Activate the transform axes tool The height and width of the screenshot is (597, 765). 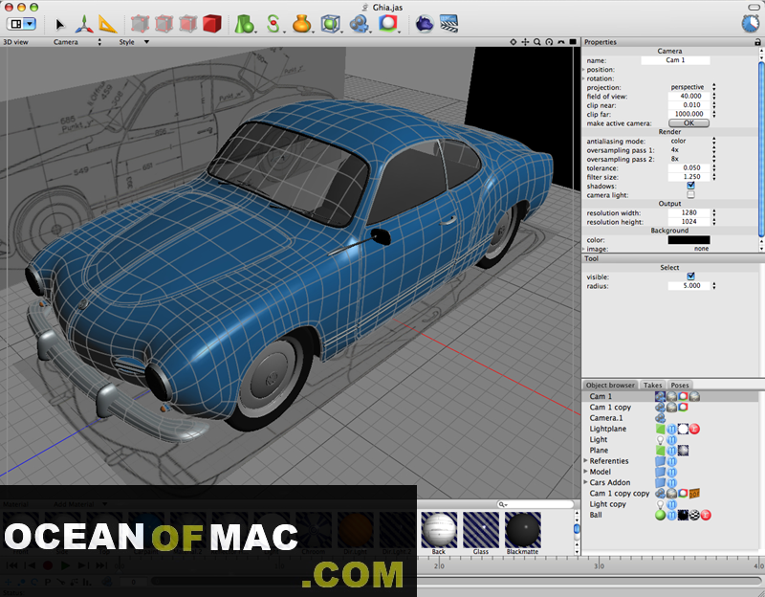click(x=84, y=23)
